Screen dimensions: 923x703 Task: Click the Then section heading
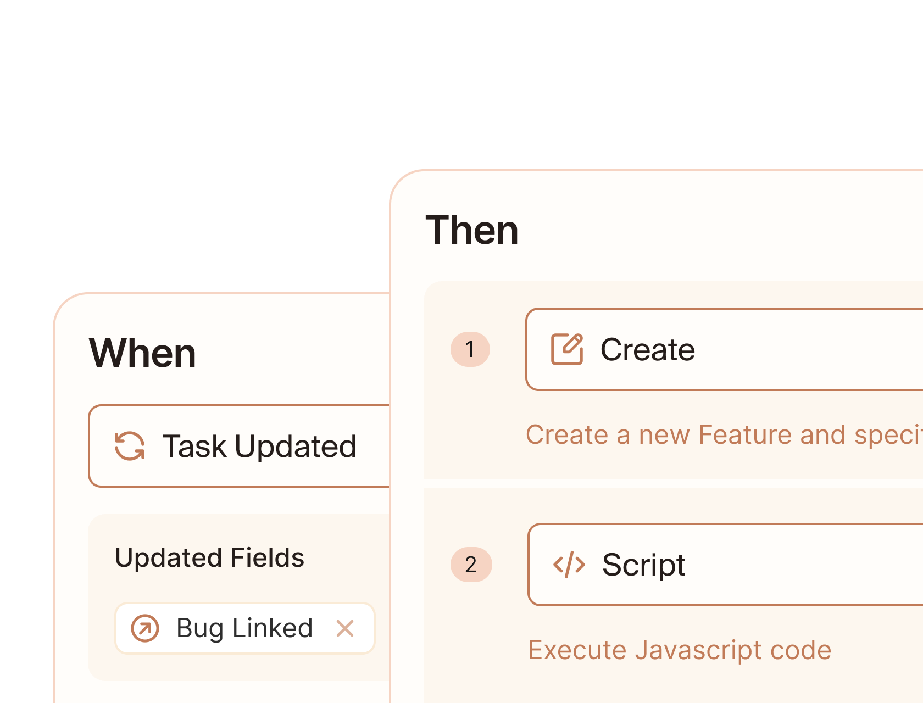tap(472, 230)
